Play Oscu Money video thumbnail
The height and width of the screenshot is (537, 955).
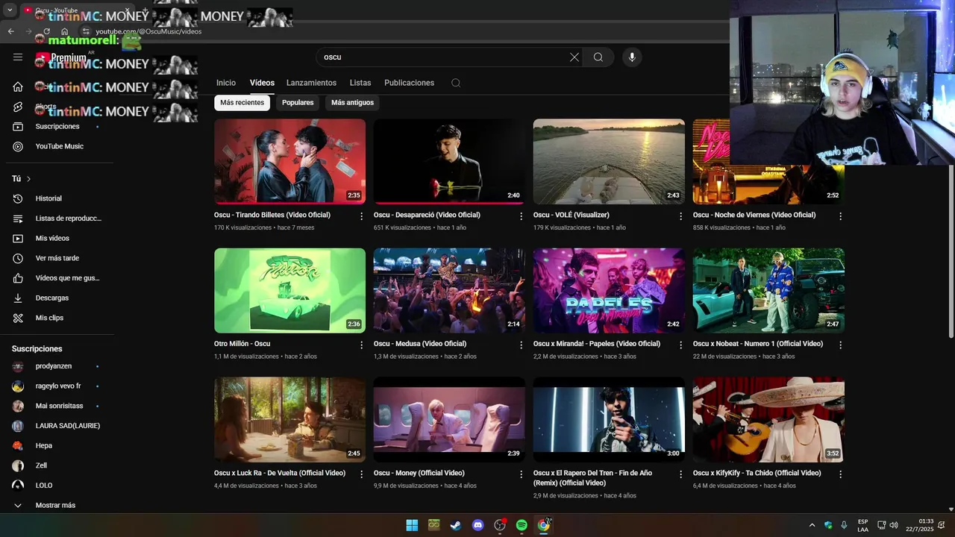click(449, 419)
